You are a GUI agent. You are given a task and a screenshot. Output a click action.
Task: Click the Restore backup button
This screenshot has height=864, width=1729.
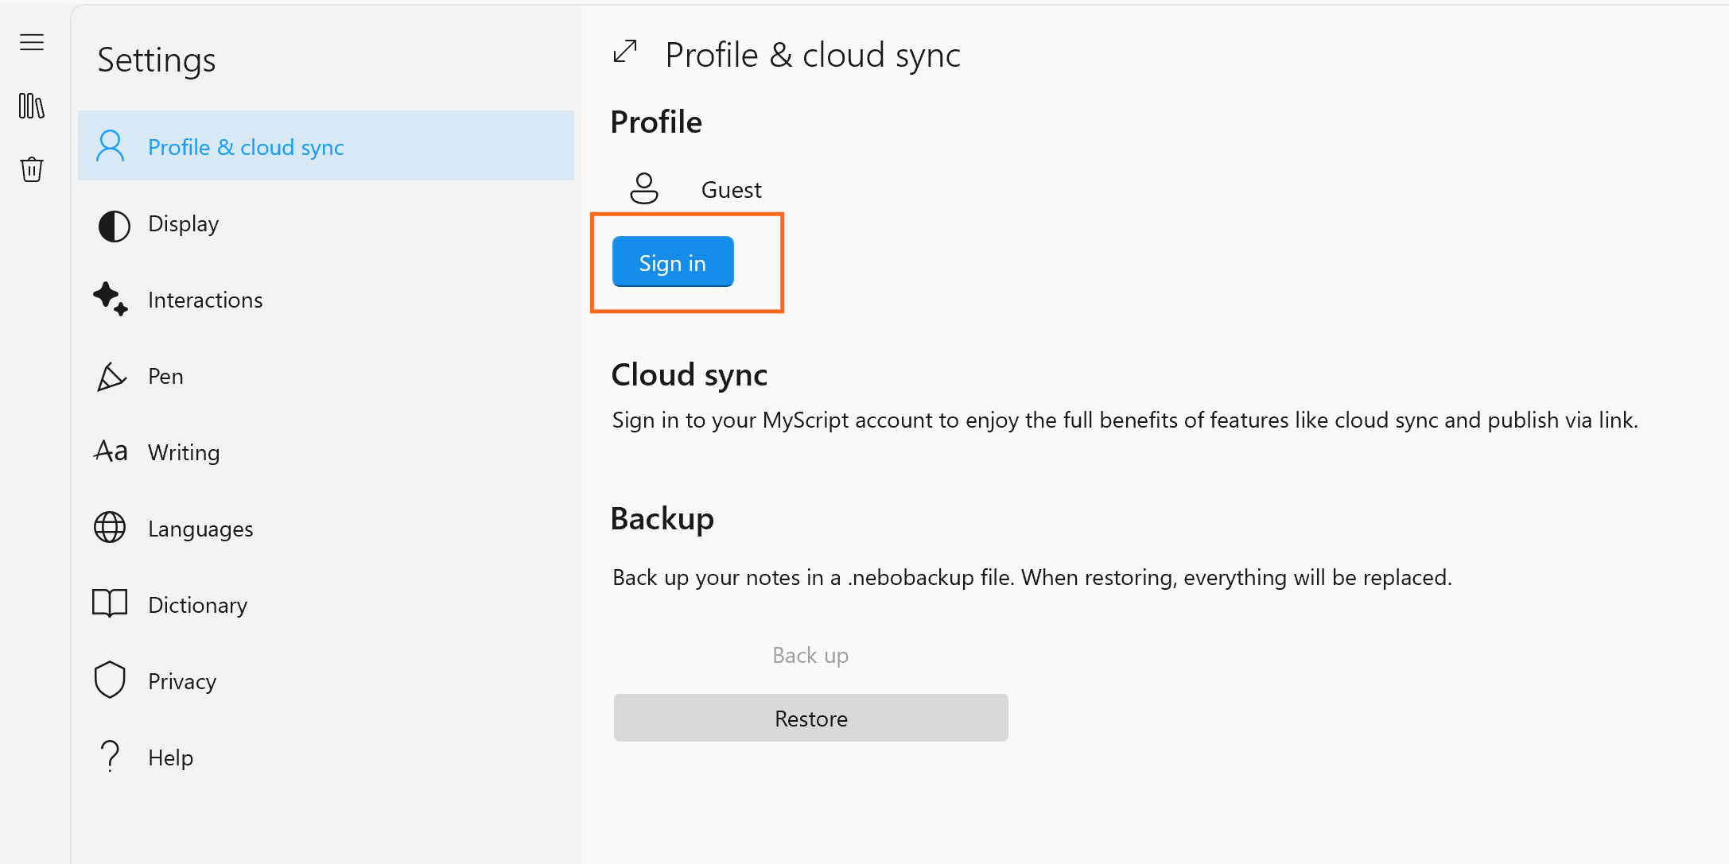(810, 718)
